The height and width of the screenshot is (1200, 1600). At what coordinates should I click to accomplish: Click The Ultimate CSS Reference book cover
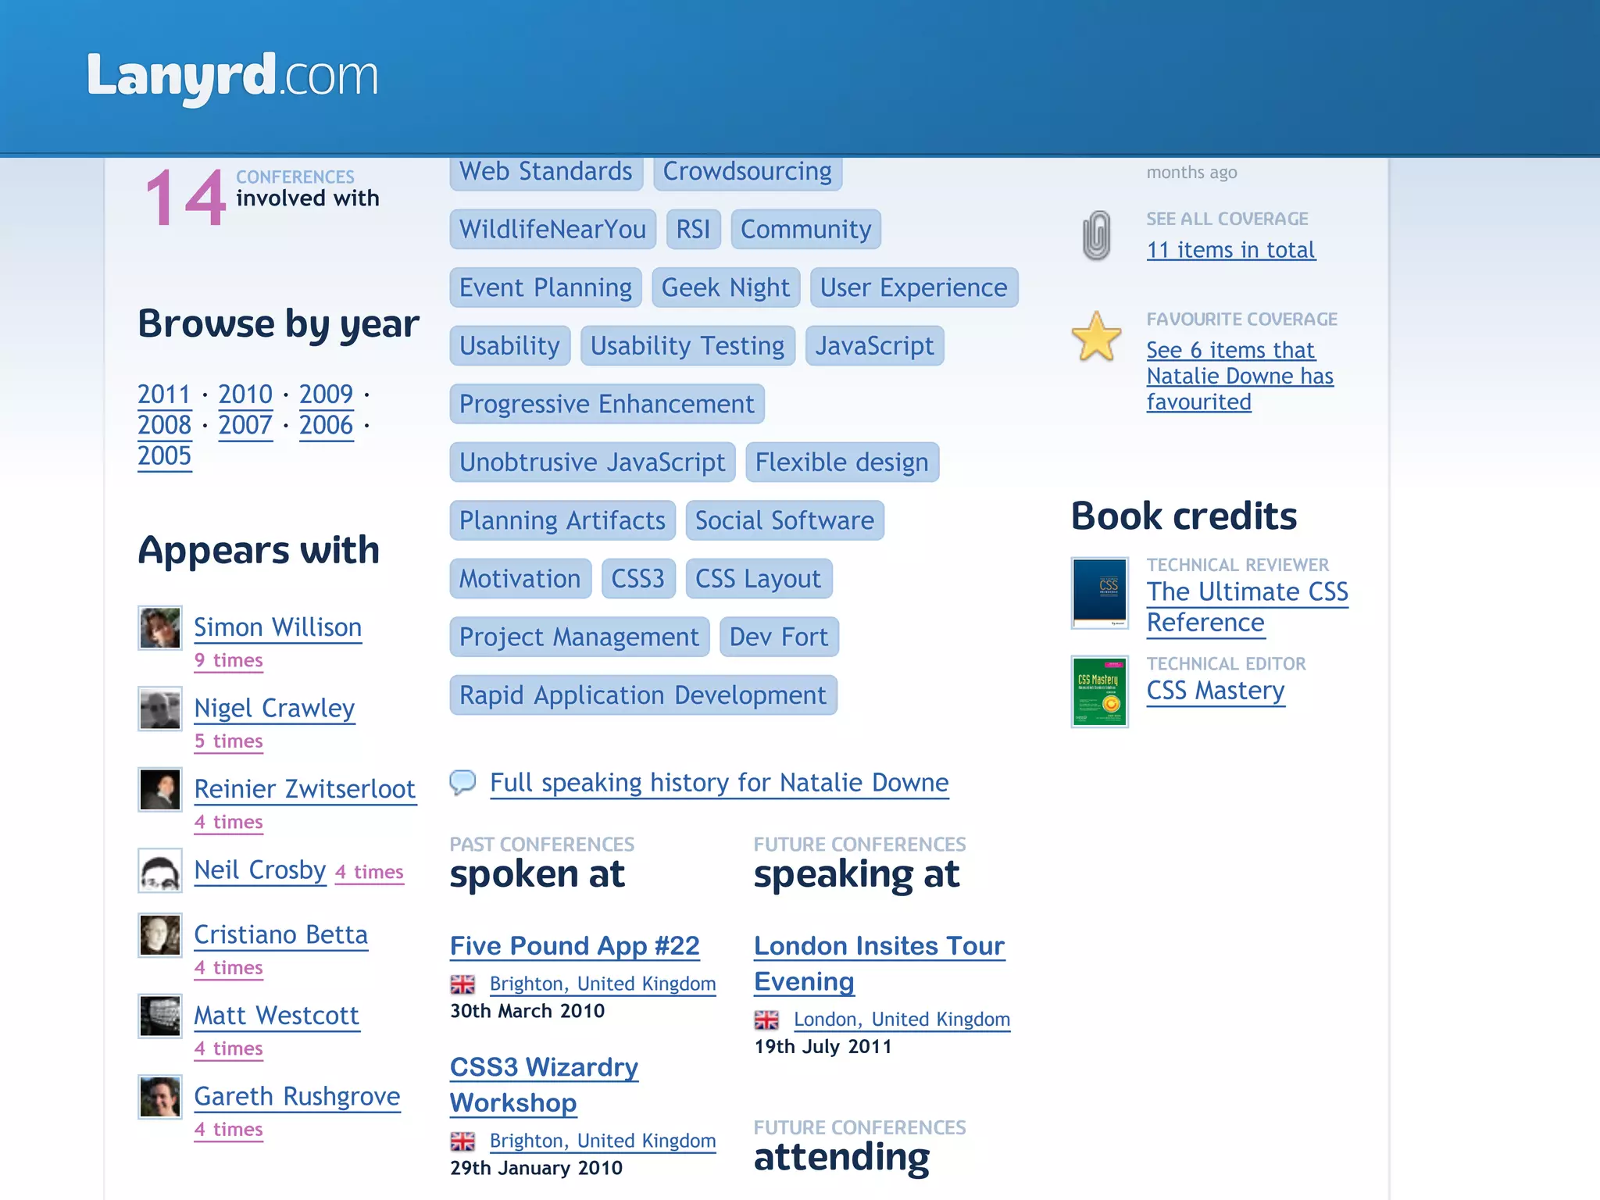pos(1099,593)
